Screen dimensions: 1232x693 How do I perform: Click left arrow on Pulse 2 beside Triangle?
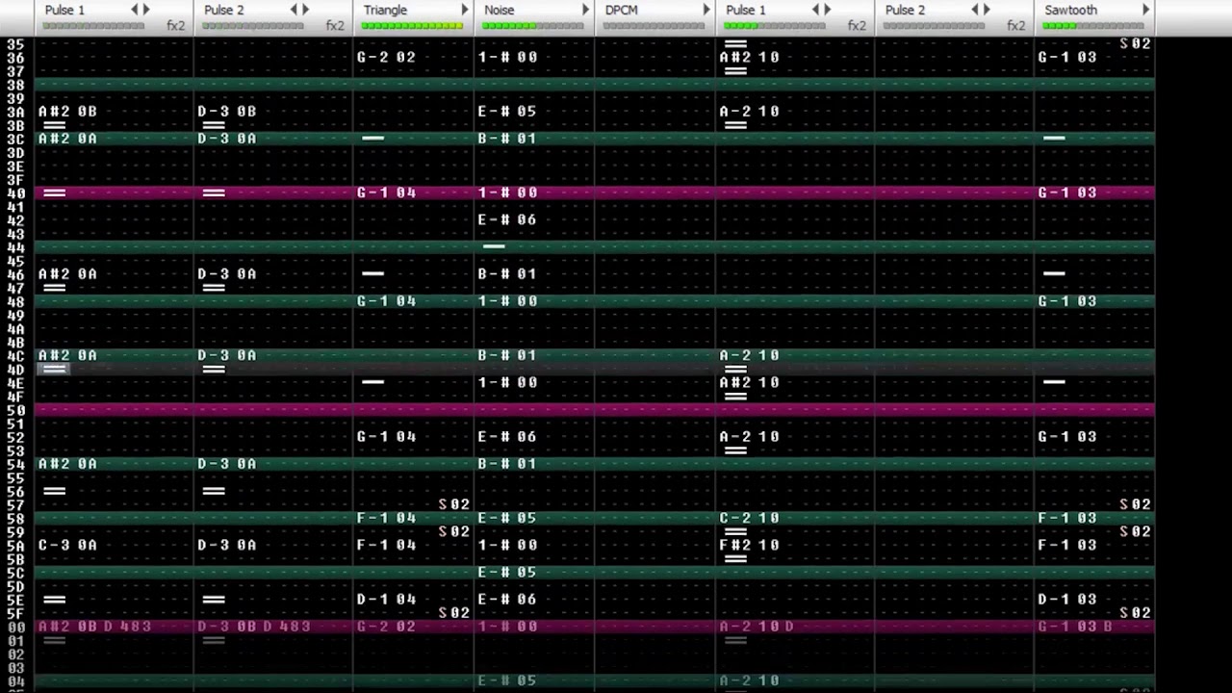[x=295, y=10]
